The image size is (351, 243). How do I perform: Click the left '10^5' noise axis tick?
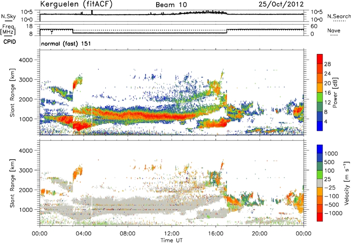click(x=27, y=12)
